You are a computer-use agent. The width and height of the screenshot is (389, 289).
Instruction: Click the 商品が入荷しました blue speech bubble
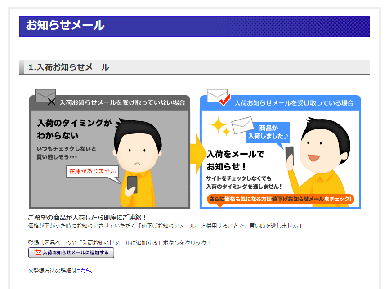268,132
